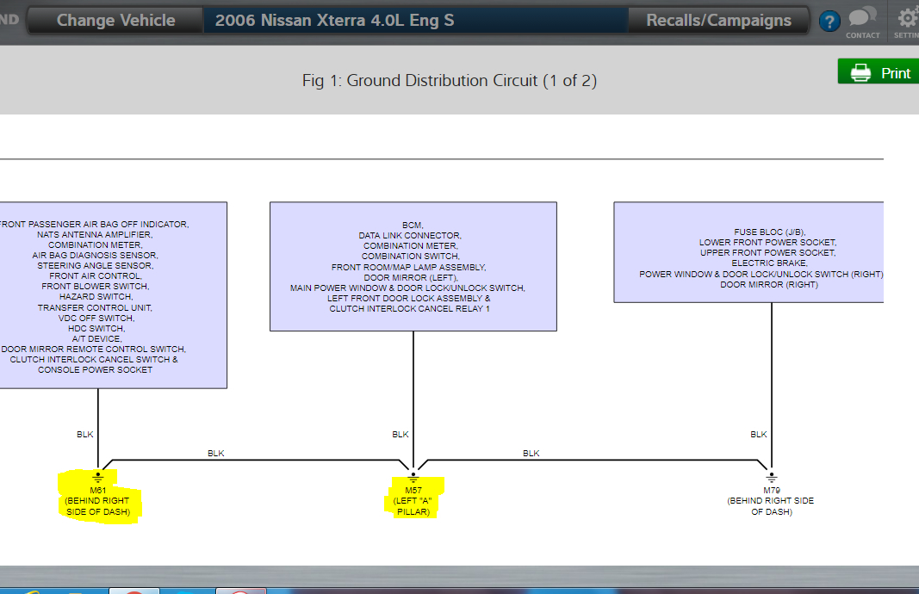Viewport: 919px width, 594px height.
Task: Open the Contact speech bubble icon
Action: [x=862, y=16]
